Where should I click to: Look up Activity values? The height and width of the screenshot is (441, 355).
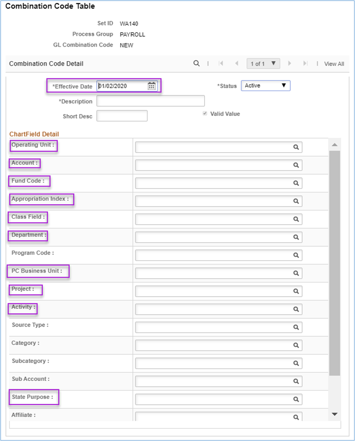click(x=296, y=309)
